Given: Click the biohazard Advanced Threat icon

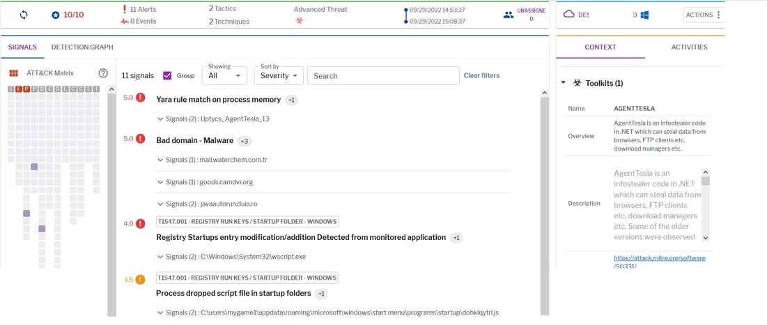Looking at the screenshot, I should point(300,20).
